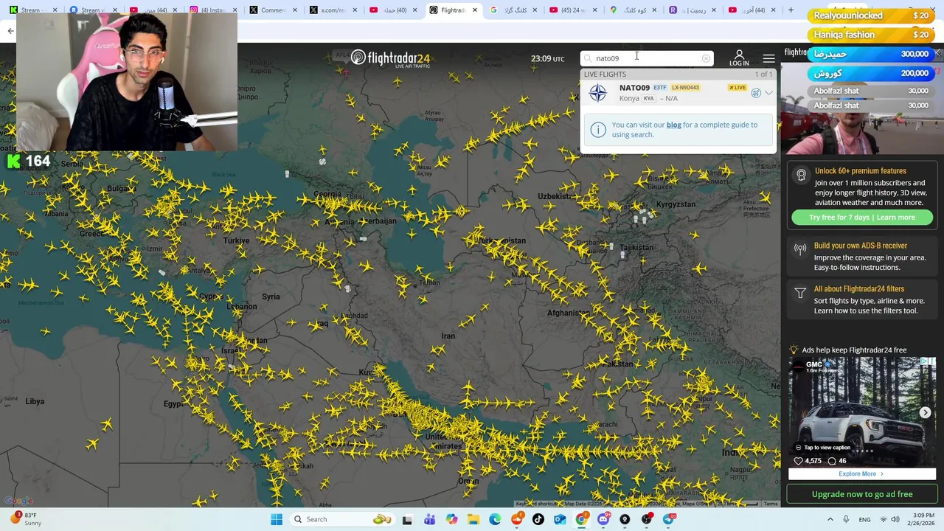Open the Flightradar24 hamburger menu

tap(768, 58)
